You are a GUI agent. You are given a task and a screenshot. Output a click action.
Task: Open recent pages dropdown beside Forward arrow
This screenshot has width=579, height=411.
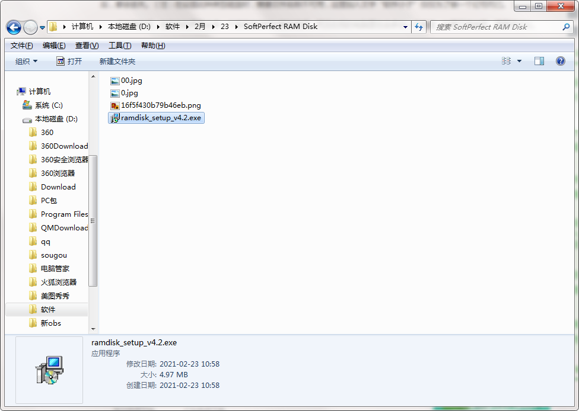(42, 28)
